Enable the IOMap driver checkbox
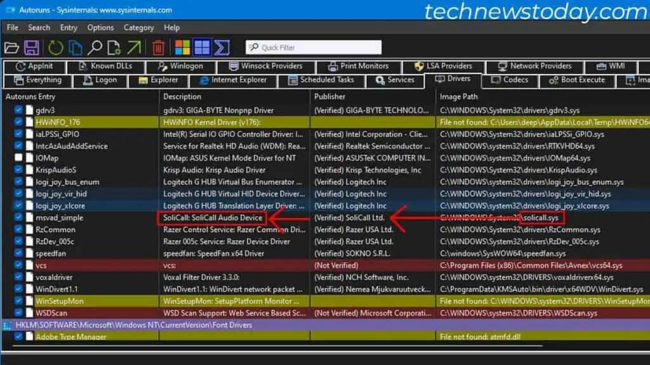Screen dimensions: 650x365 18,158
